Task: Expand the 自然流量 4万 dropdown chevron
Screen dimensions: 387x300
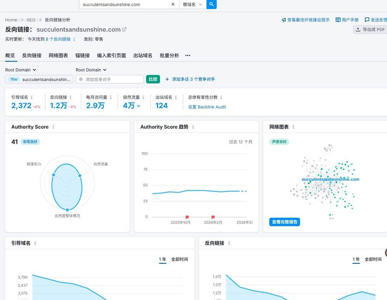Action: [139, 106]
